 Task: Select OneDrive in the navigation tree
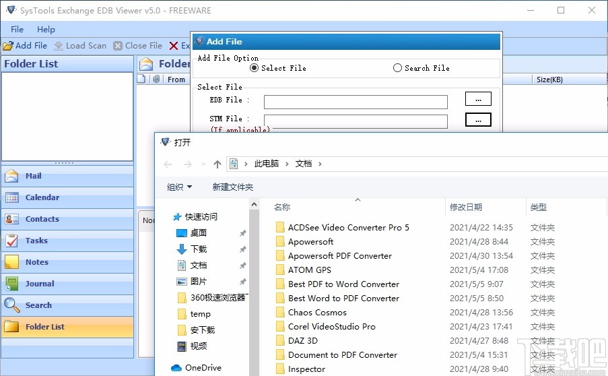tap(196, 367)
